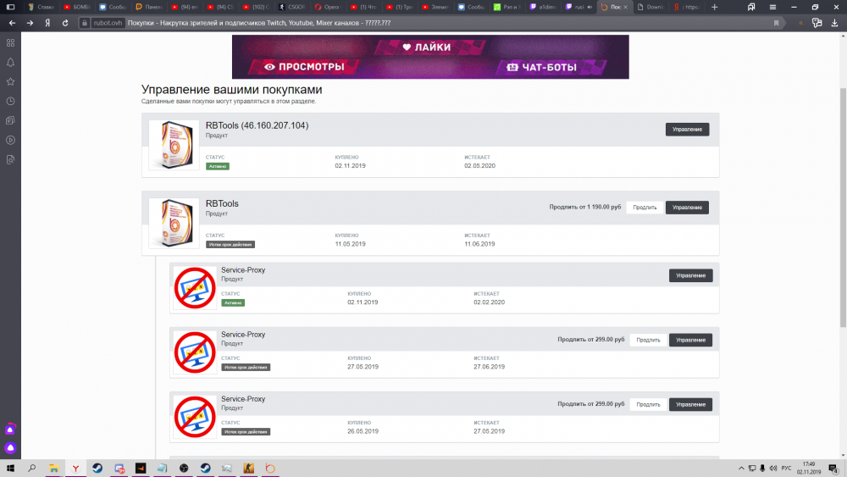Screen dimensions: 847x477
Task: Open Steam from the Windows taskbar
Action: click(x=97, y=468)
